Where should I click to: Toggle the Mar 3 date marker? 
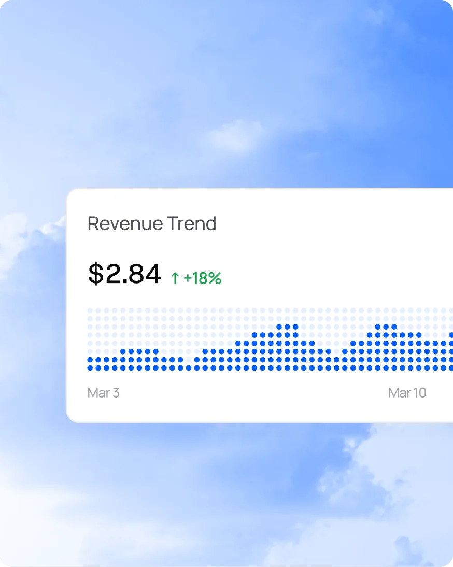click(x=103, y=393)
